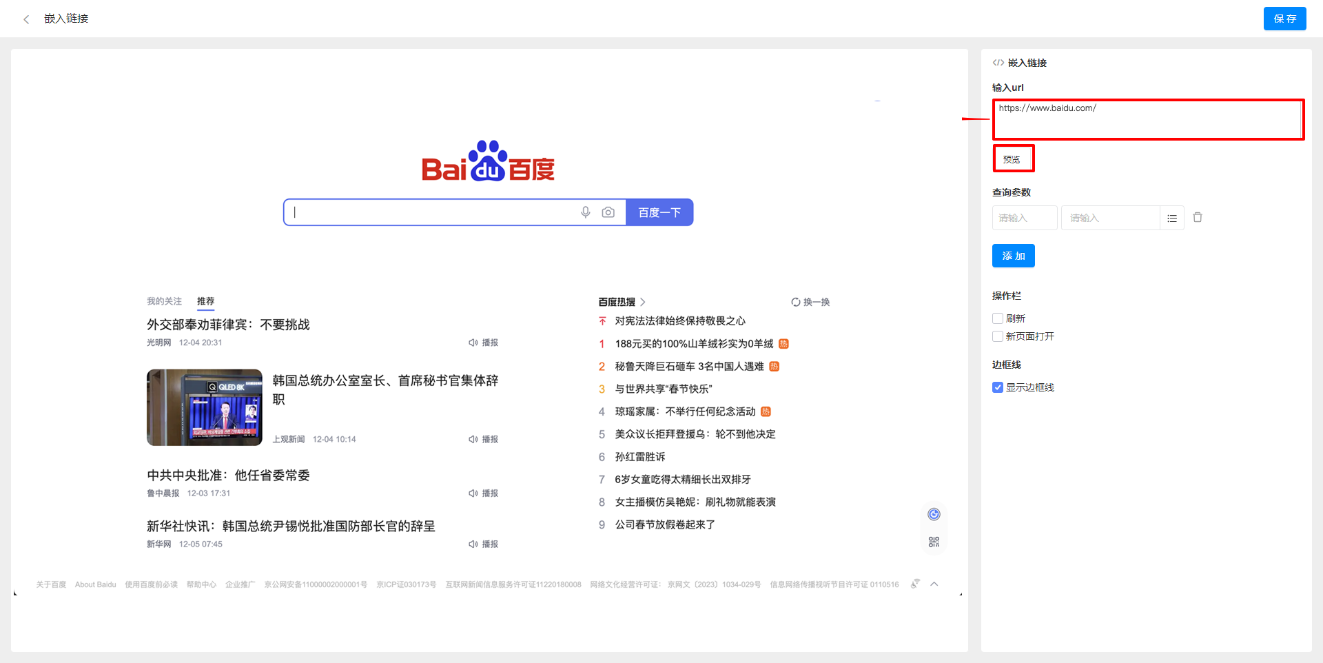The width and height of the screenshot is (1323, 663).
Task: Enable the 刷新 option under 操作栏
Action: pyautogui.click(x=997, y=318)
